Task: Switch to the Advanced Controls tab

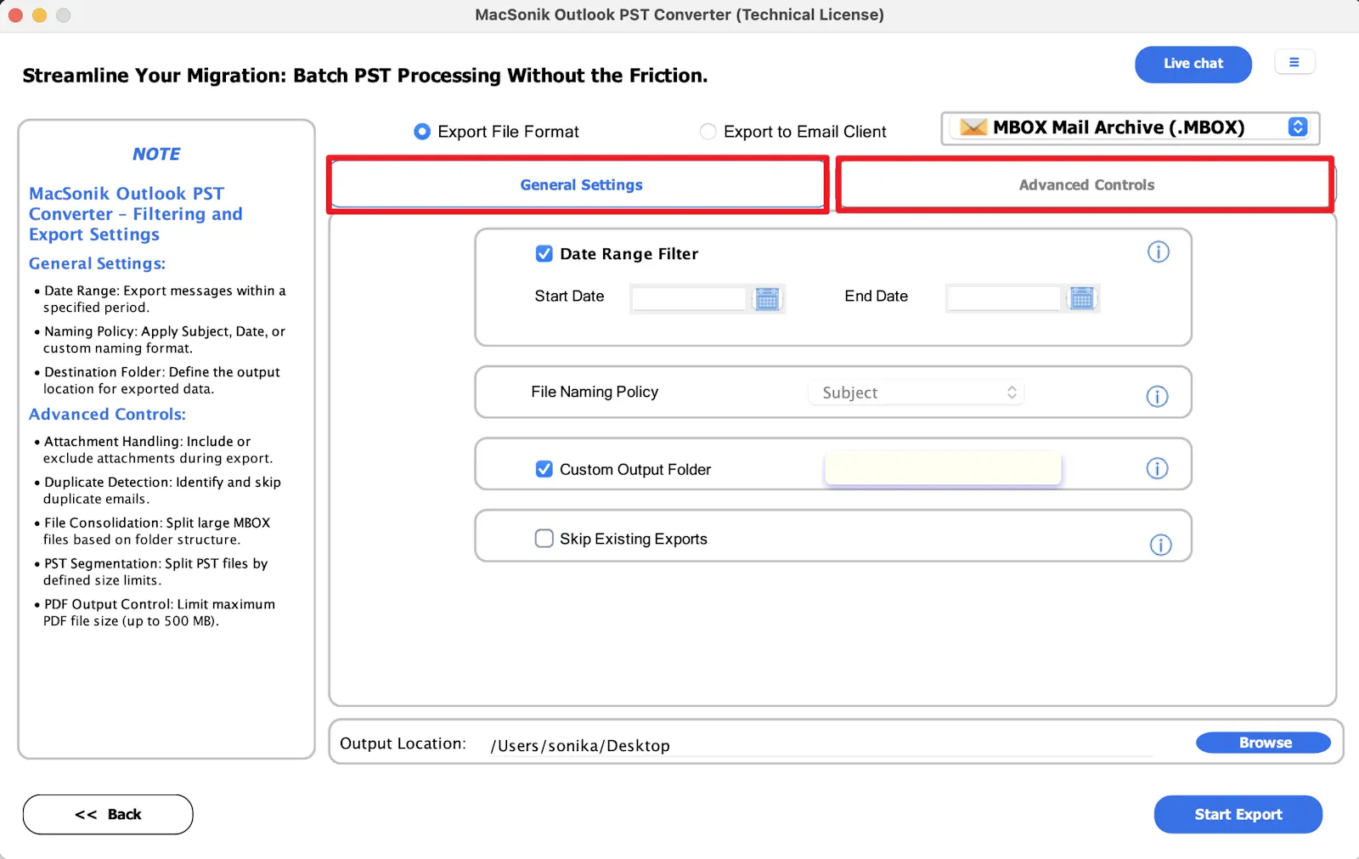Action: [1086, 184]
